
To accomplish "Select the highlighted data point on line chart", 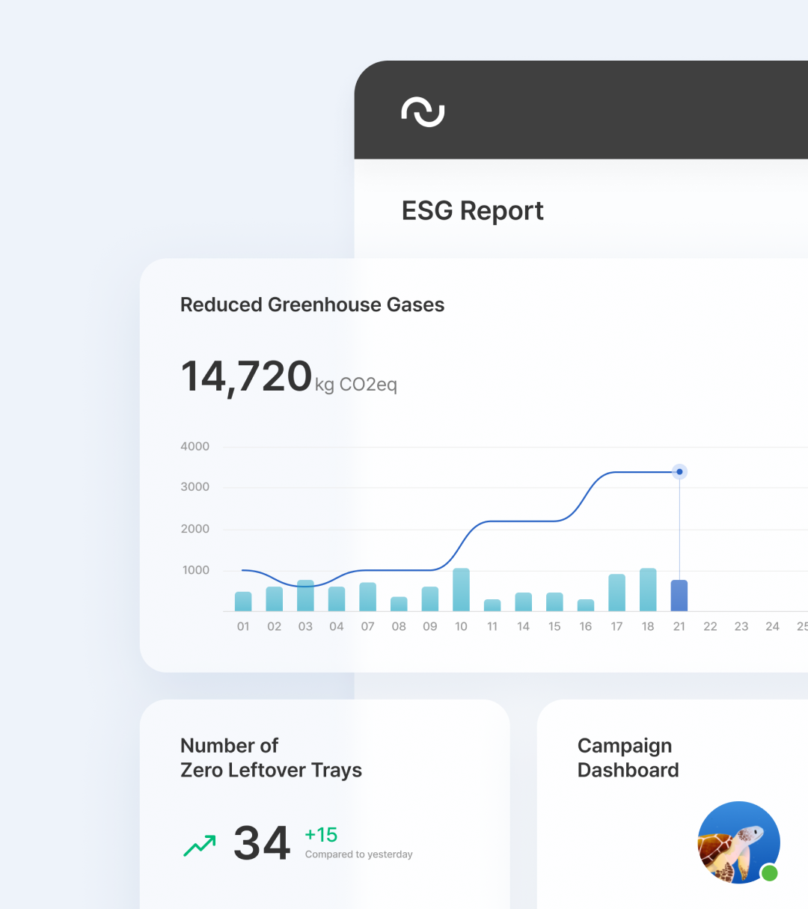I will click(x=679, y=471).
